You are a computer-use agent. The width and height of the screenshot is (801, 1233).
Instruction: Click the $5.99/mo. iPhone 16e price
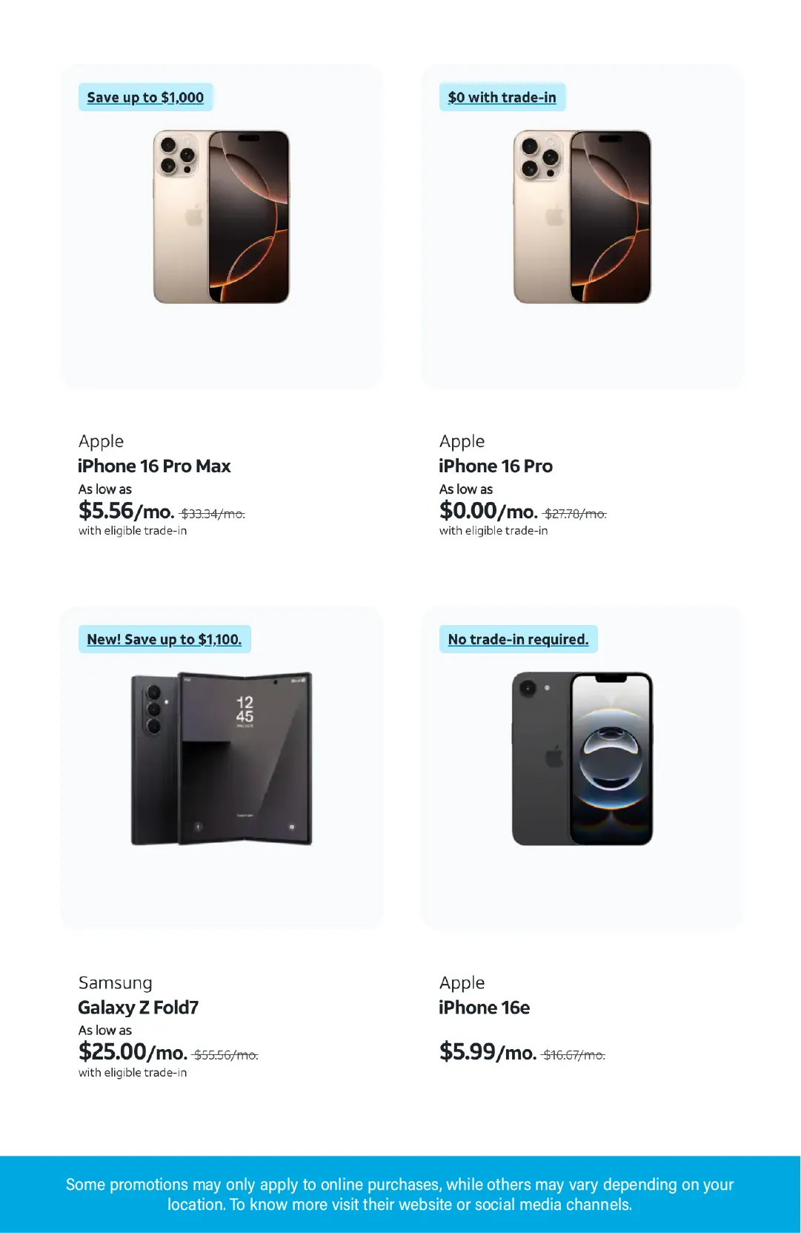coord(488,1052)
